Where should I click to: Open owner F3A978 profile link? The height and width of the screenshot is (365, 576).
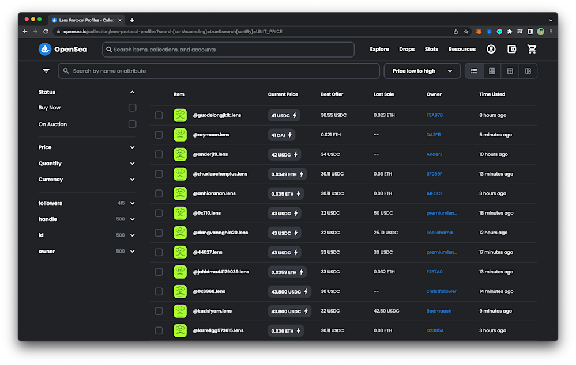pyautogui.click(x=434, y=115)
